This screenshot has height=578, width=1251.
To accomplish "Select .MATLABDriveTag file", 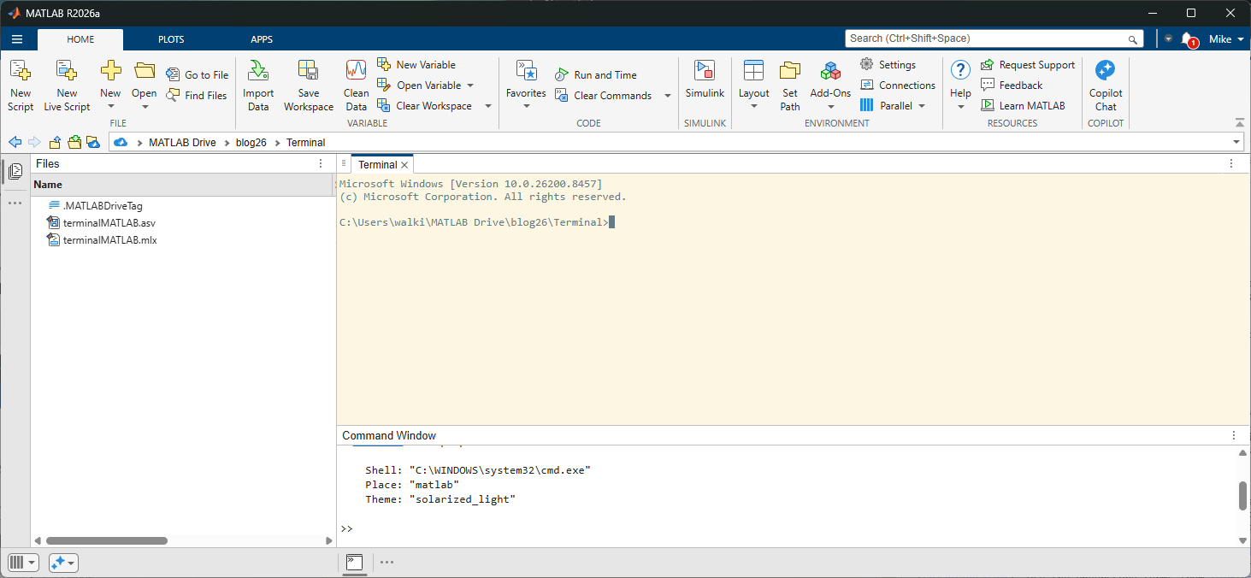I will (x=101, y=206).
